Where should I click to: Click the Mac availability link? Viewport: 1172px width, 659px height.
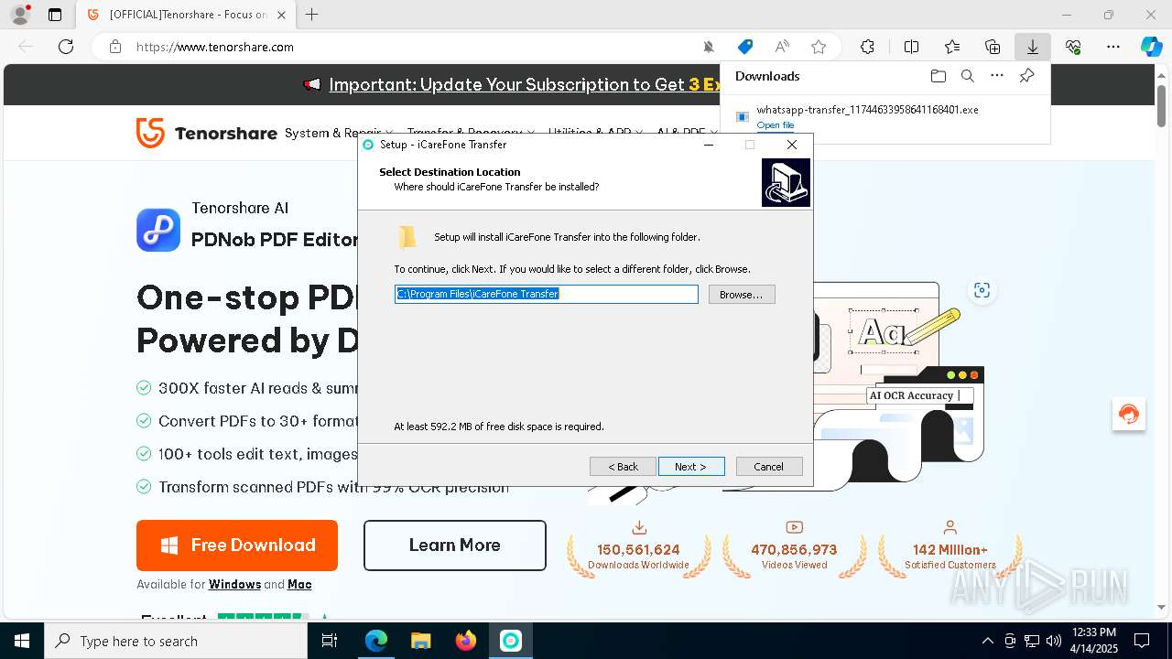pyautogui.click(x=299, y=585)
